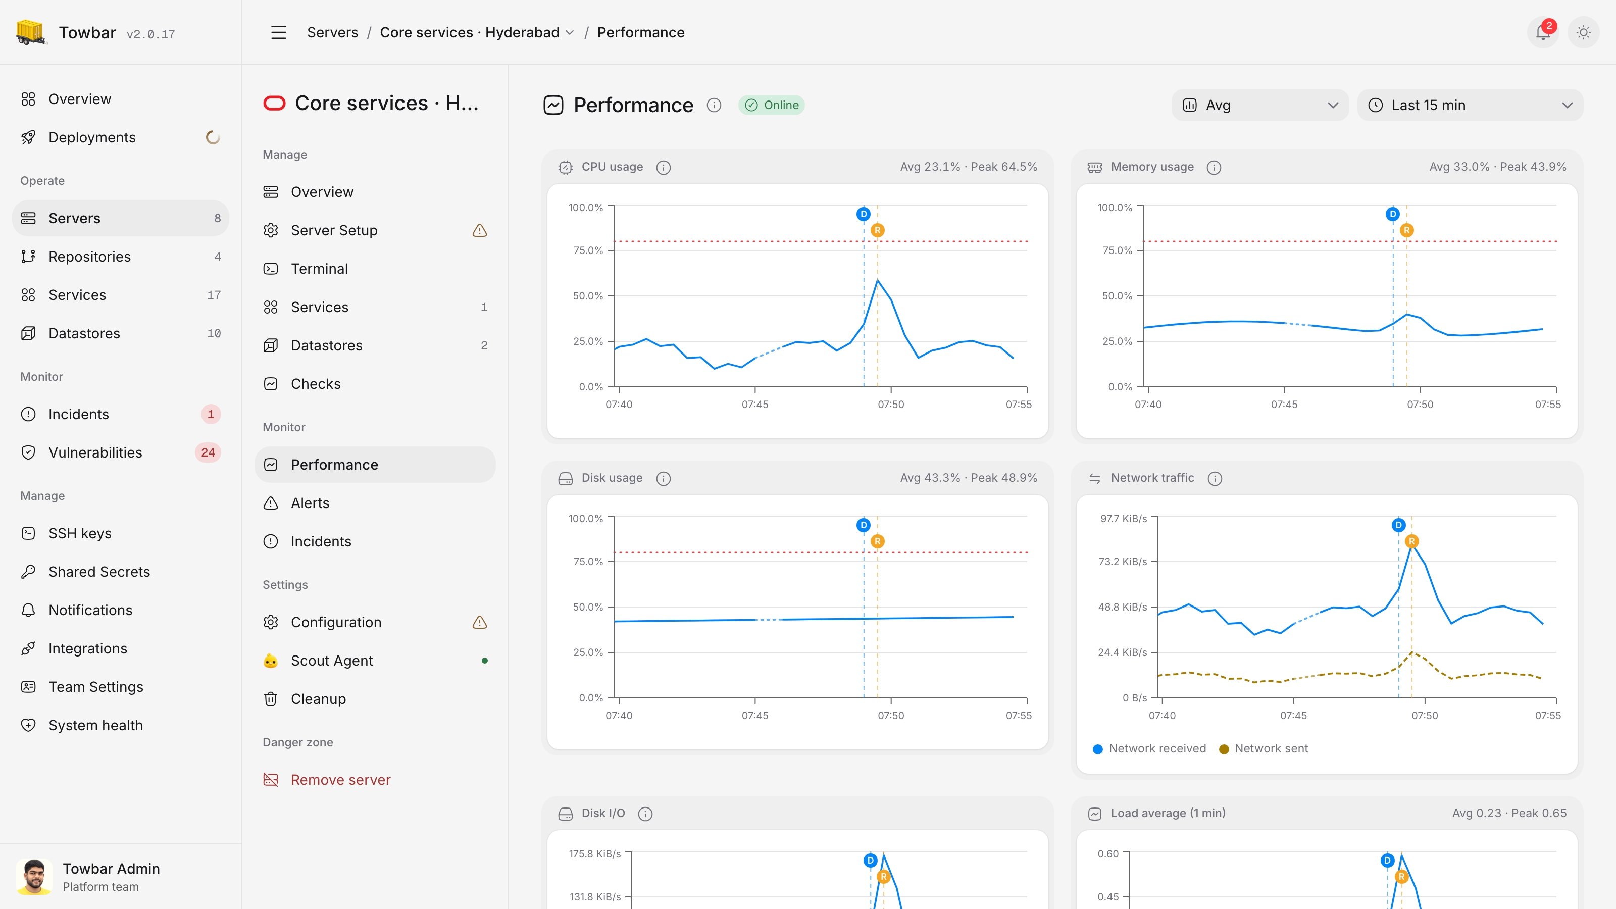Open Alerts in server menu

(375, 503)
